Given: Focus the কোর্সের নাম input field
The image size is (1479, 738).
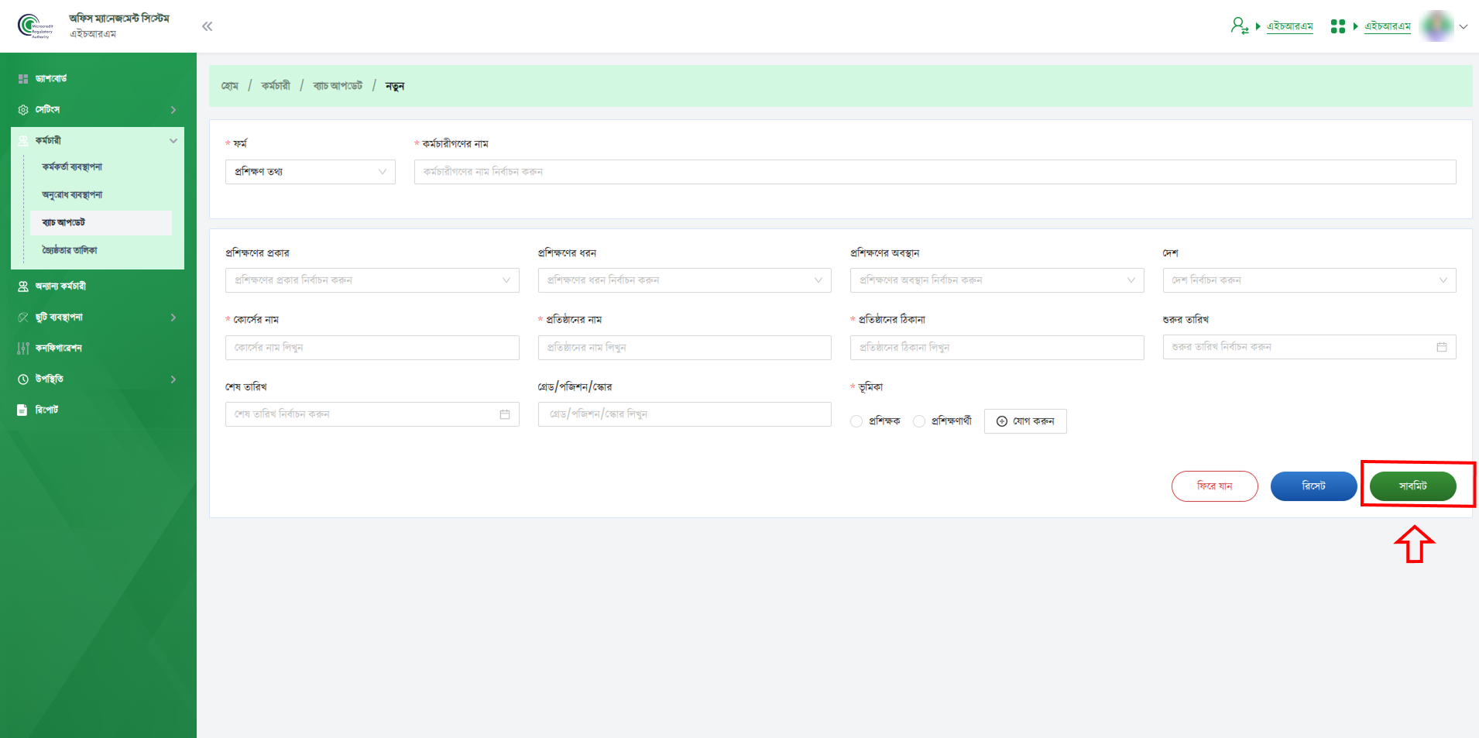Looking at the screenshot, I should point(372,348).
